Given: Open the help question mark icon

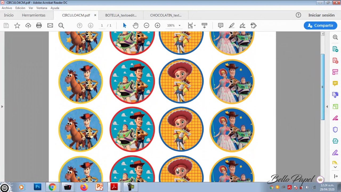Looking at the screenshot, I should [298, 15].
